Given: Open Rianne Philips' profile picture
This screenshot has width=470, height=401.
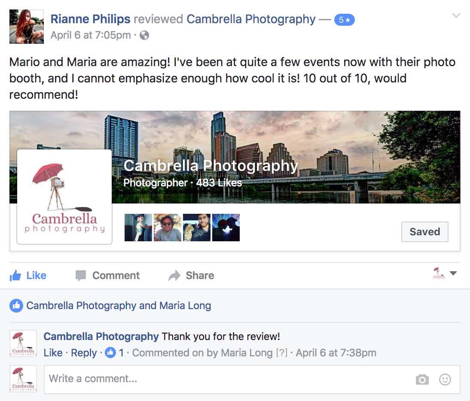Looking at the screenshot, I should [x=27, y=27].
